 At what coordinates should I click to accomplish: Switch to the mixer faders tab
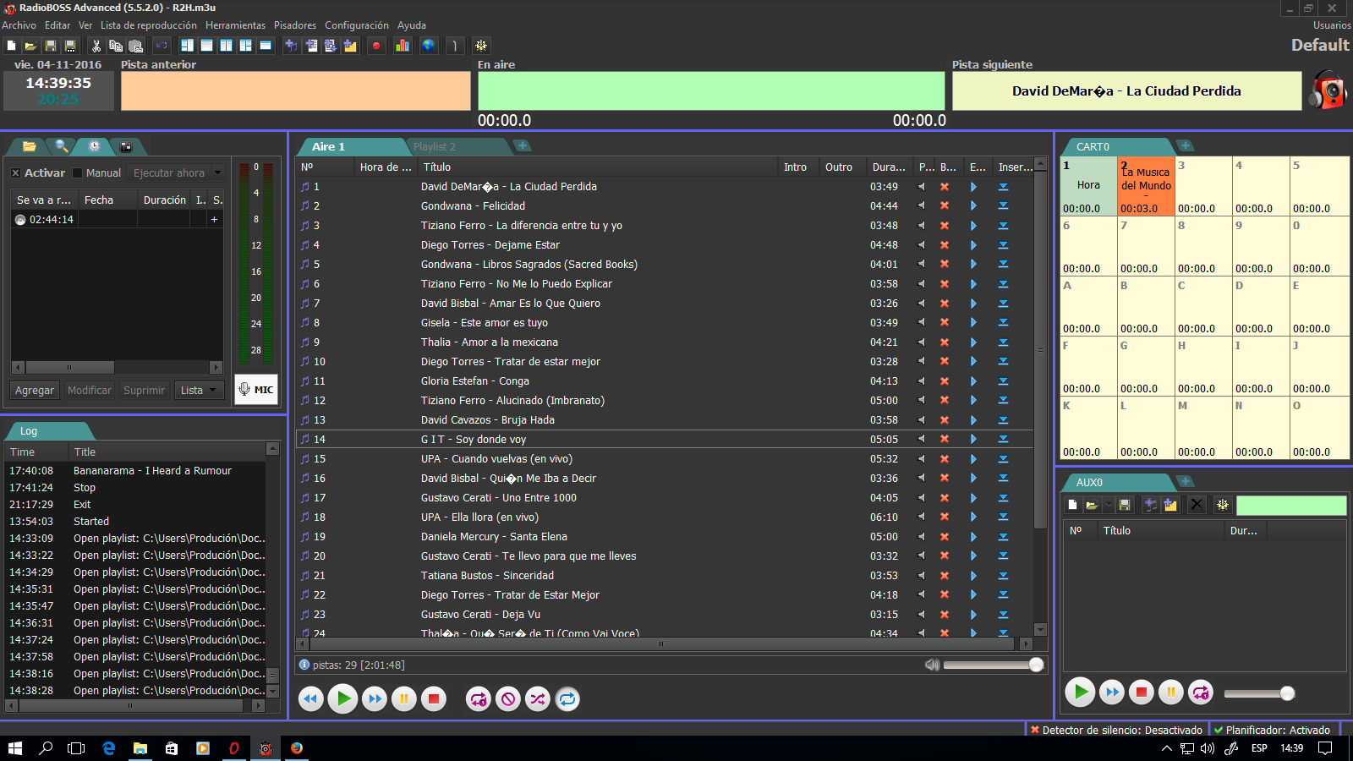point(126,146)
